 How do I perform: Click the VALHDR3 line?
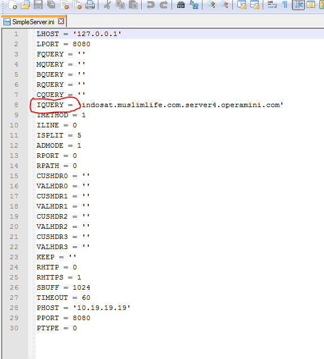click(x=64, y=247)
